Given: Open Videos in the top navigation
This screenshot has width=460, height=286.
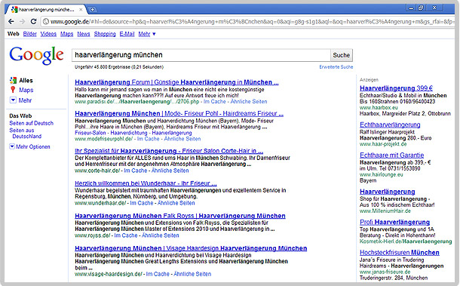Looking at the screenshot, I should coord(48,34).
